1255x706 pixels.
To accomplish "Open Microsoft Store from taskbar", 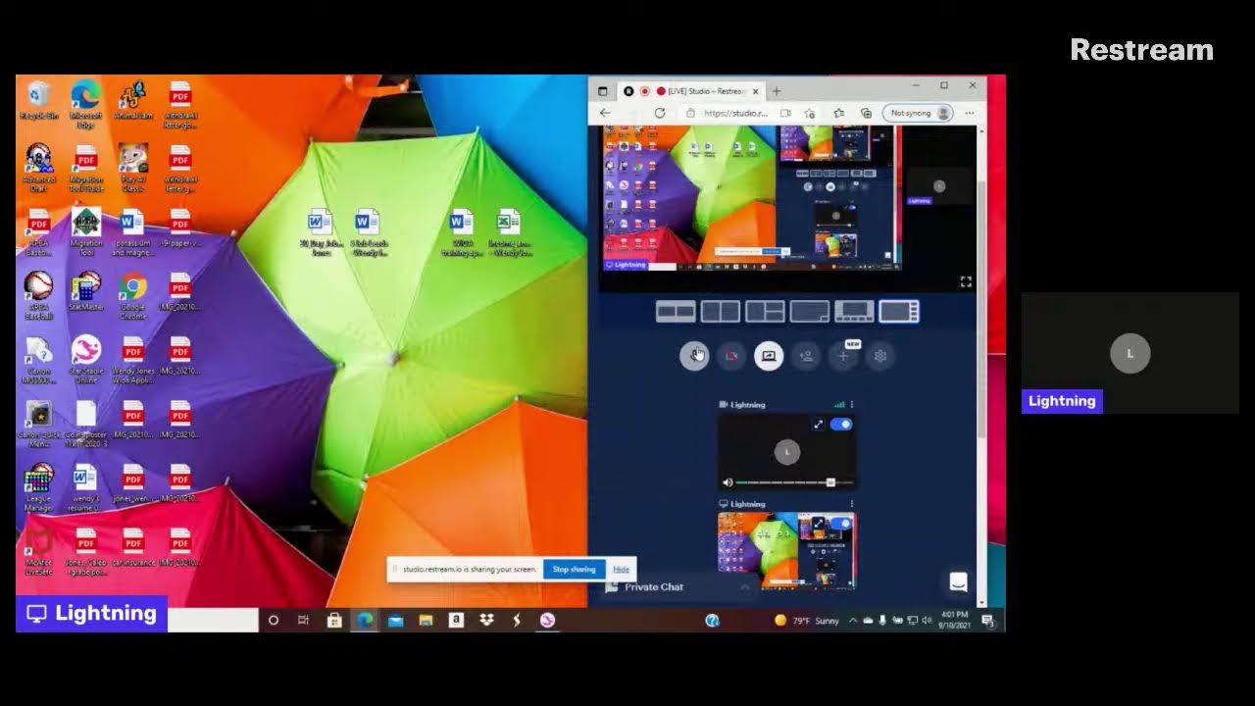I will tap(333, 620).
